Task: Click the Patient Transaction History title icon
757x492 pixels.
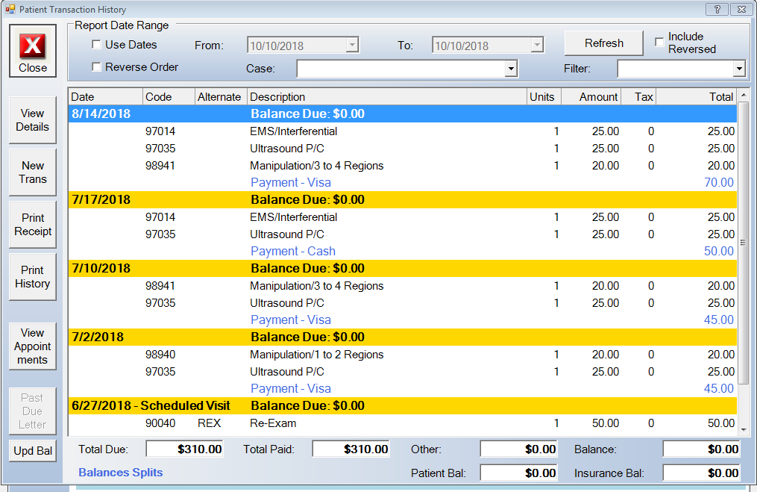Action: (10, 9)
